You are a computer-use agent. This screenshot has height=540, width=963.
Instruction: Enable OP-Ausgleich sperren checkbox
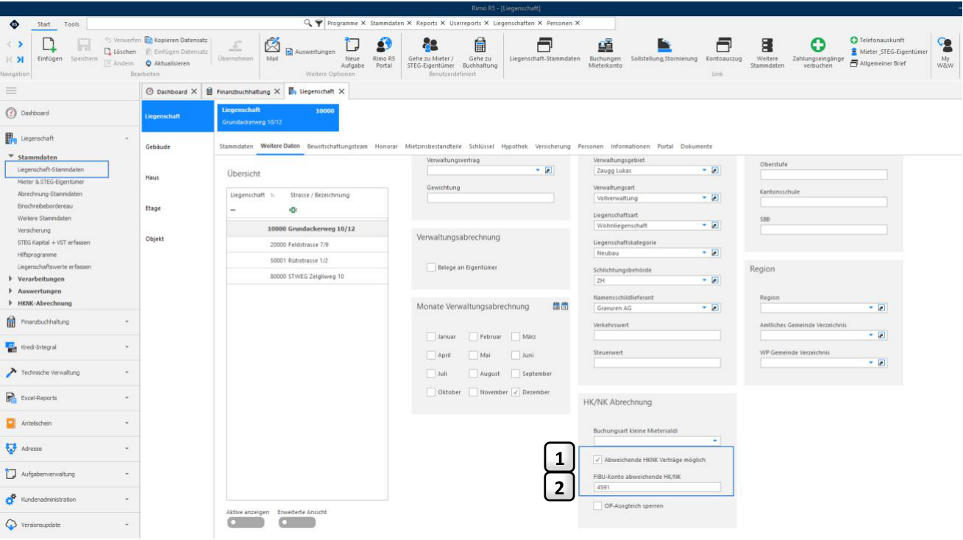pyautogui.click(x=597, y=505)
